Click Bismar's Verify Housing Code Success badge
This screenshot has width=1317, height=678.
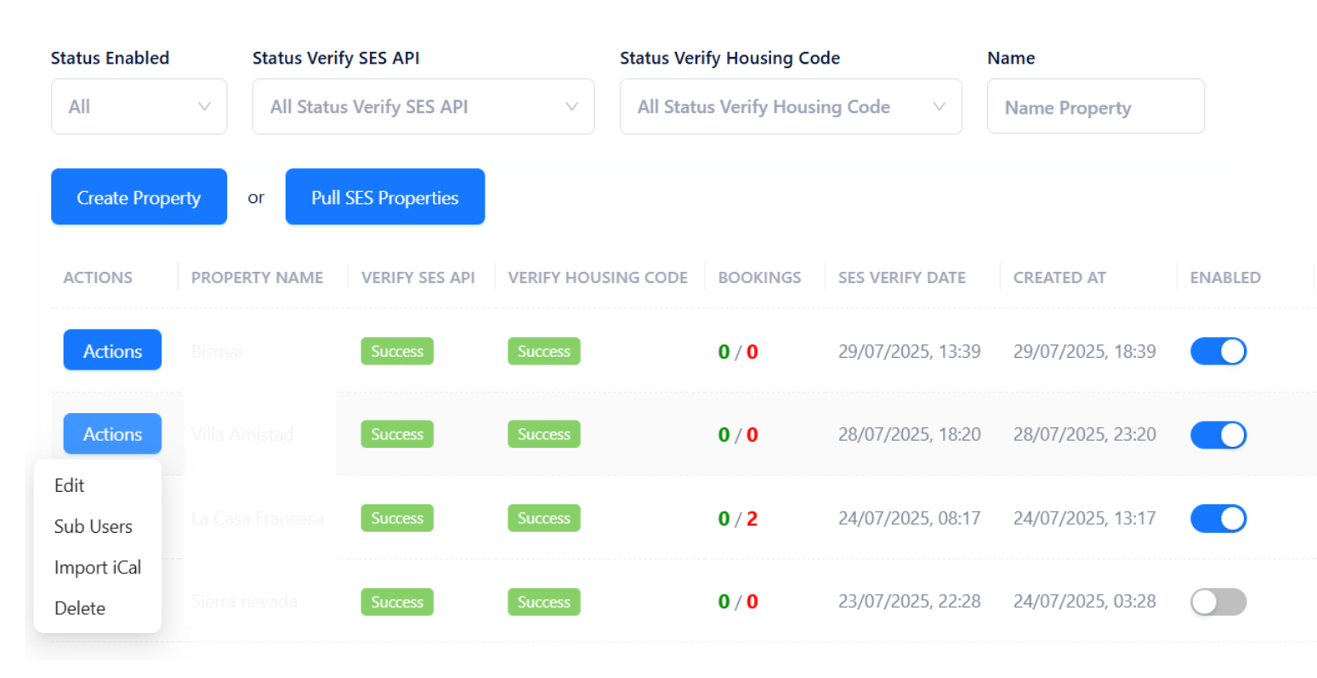pos(543,351)
